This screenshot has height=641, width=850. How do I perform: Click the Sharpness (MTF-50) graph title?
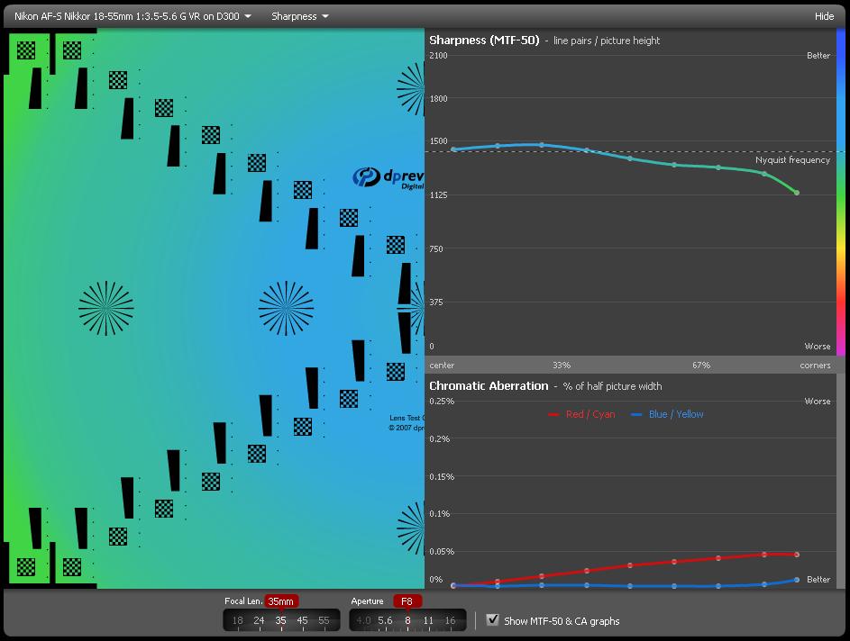click(x=484, y=40)
